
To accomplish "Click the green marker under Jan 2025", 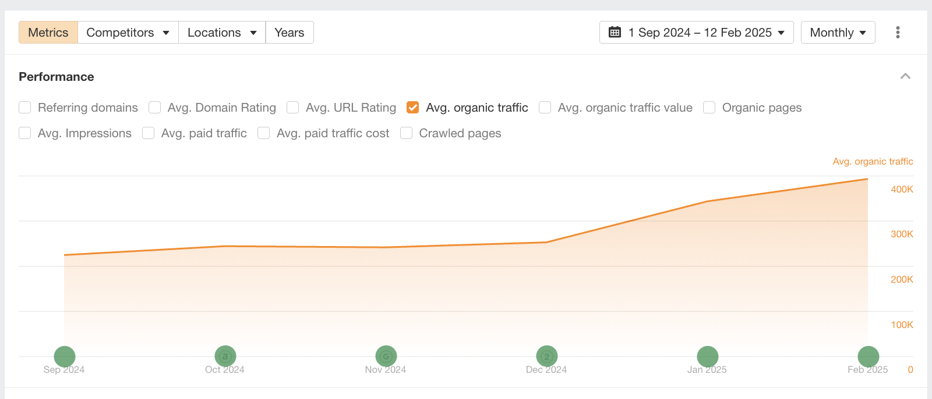I will click(x=707, y=357).
